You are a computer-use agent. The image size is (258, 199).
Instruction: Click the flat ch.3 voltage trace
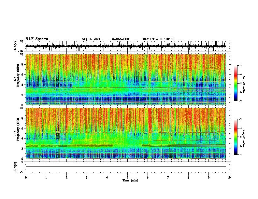pyautogui.click(x=125, y=167)
